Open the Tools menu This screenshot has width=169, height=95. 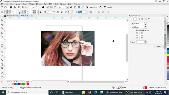click(x=57, y=4)
